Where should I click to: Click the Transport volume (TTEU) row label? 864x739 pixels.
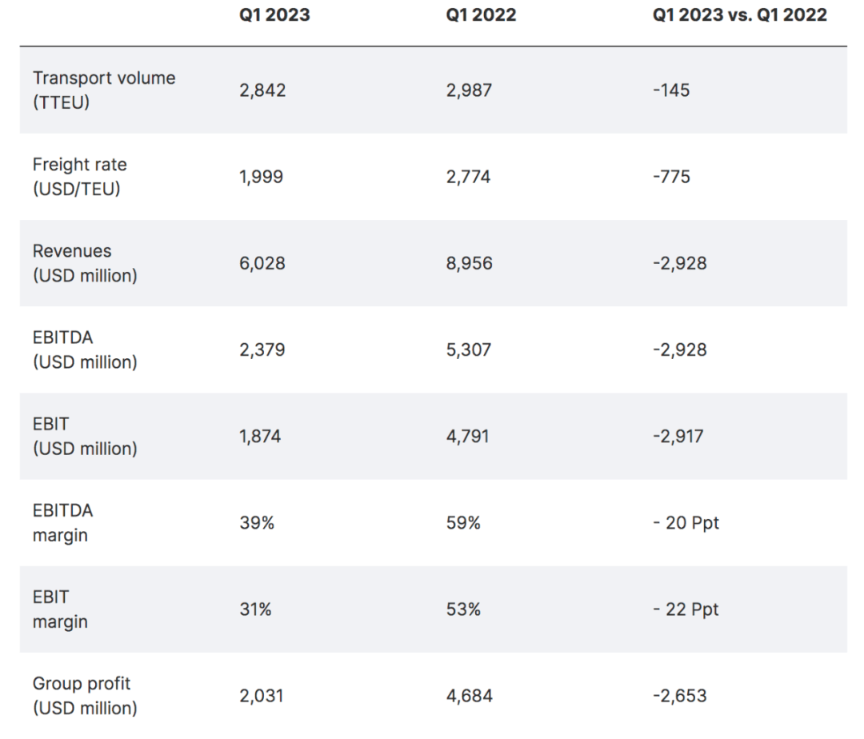pos(104,90)
